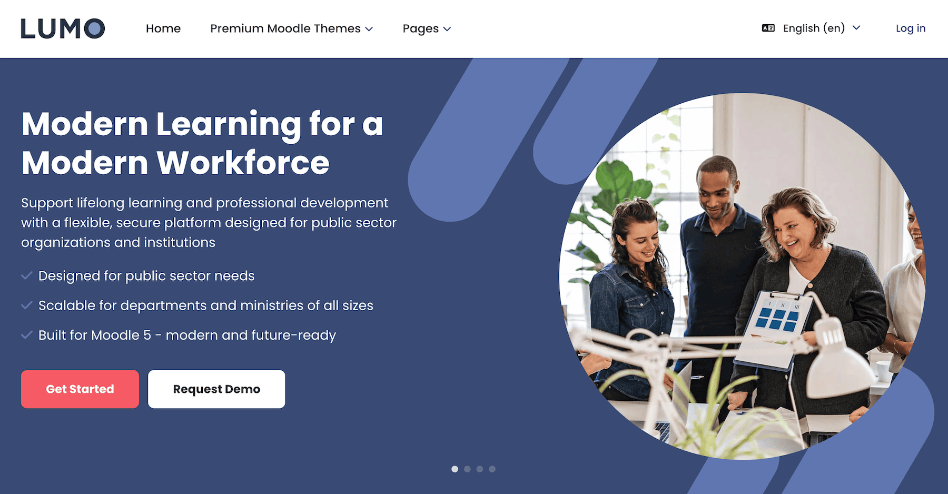Screen dimensions: 948x494
Task: Select the English (en) language label
Action: point(814,28)
